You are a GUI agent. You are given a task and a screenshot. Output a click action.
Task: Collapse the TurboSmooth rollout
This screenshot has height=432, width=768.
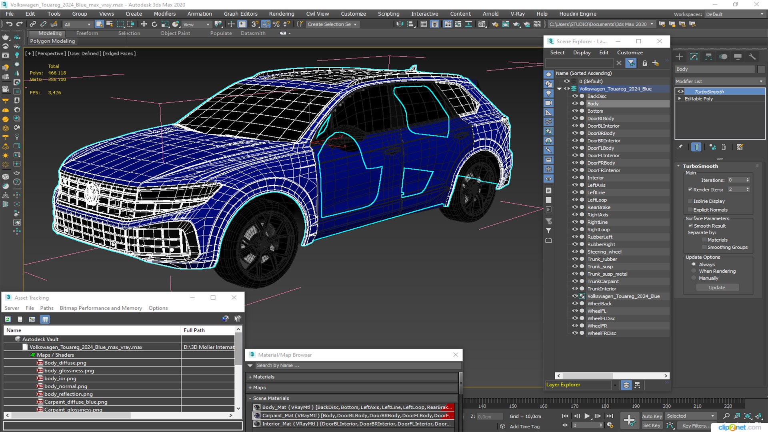(x=678, y=166)
